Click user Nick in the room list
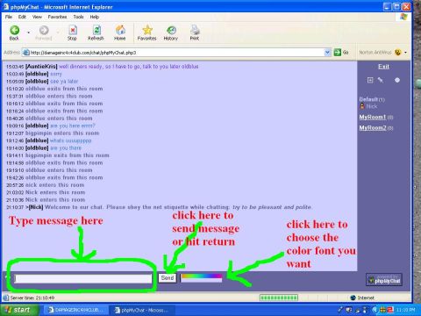The height and width of the screenshot is (316, 421). pos(372,106)
